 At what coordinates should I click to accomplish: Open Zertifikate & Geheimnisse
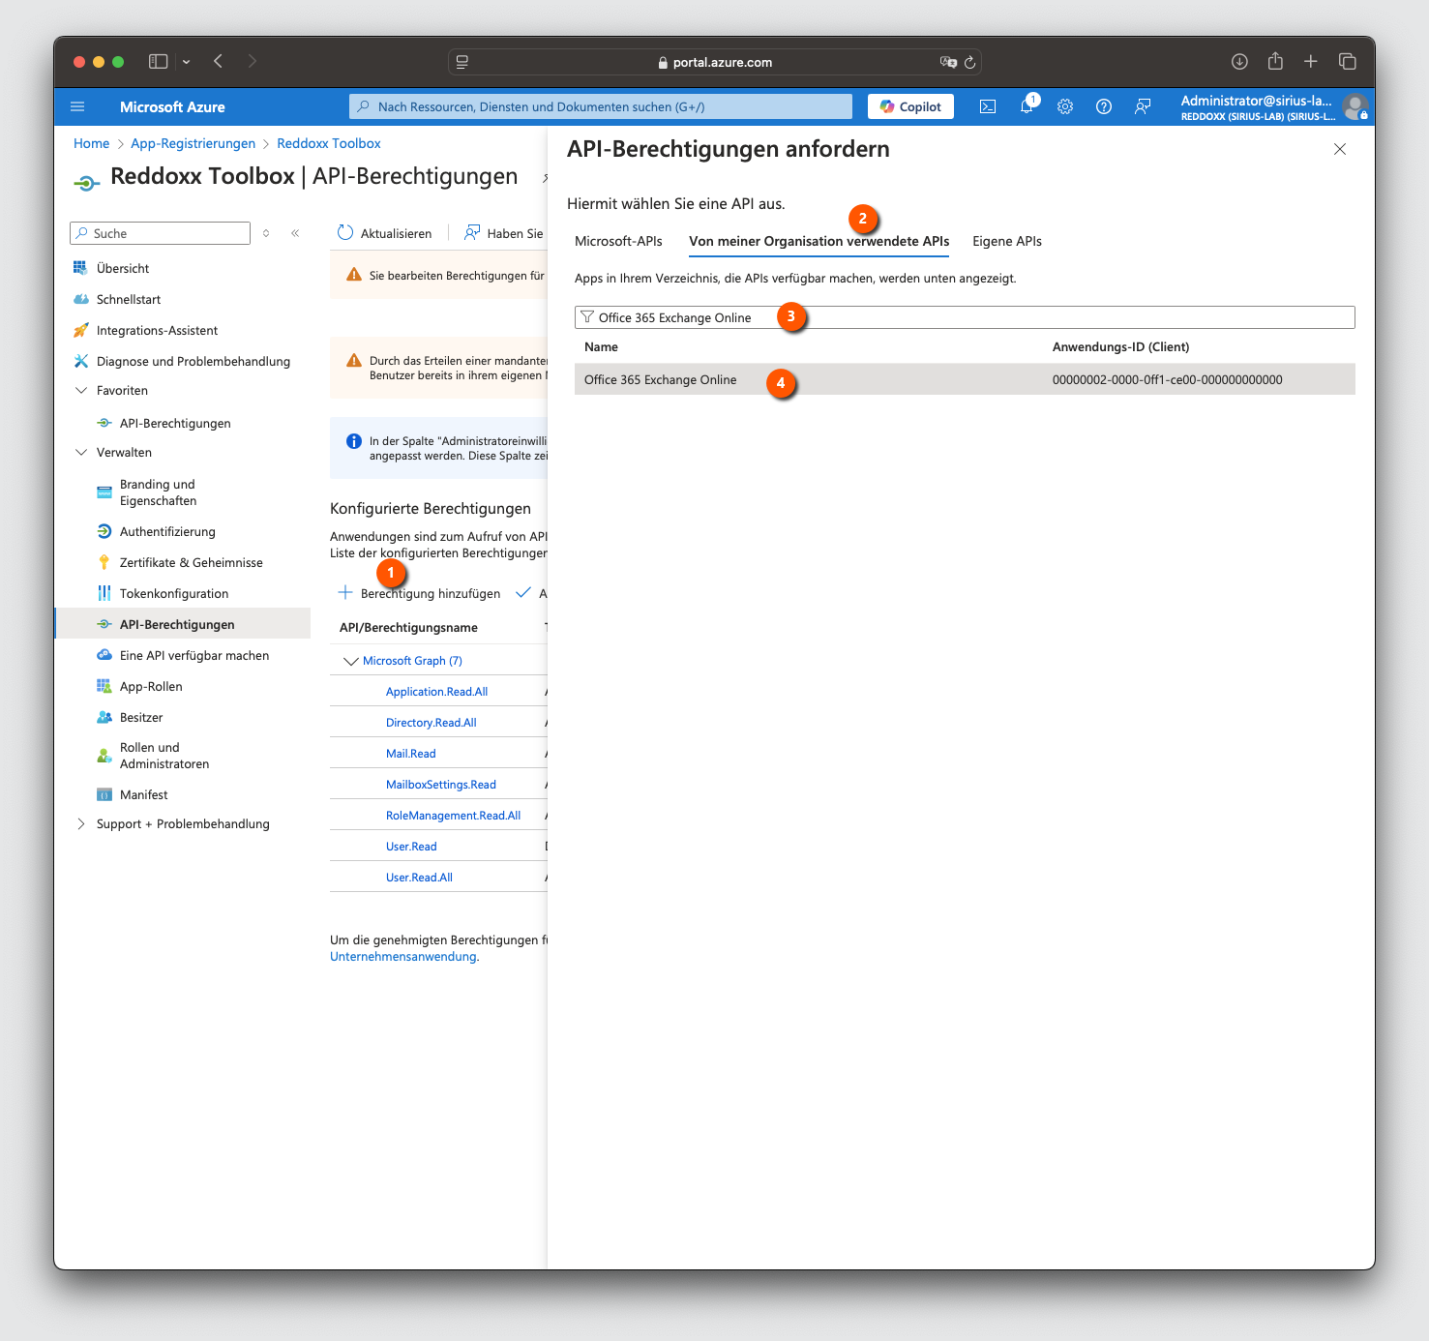coord(191,562)
